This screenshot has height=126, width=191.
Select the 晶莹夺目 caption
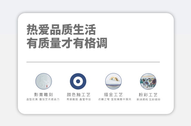coord(85,99)
